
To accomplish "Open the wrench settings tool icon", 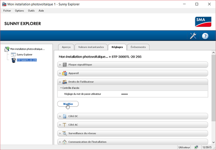I will tap(193, 36).
